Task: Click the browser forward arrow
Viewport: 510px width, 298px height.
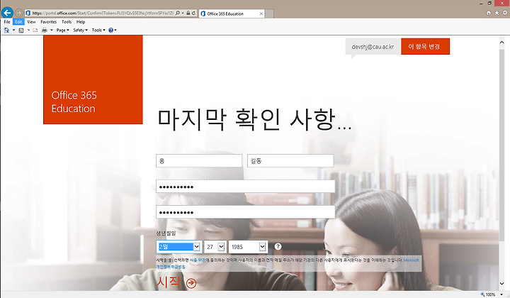Action: 19,13
